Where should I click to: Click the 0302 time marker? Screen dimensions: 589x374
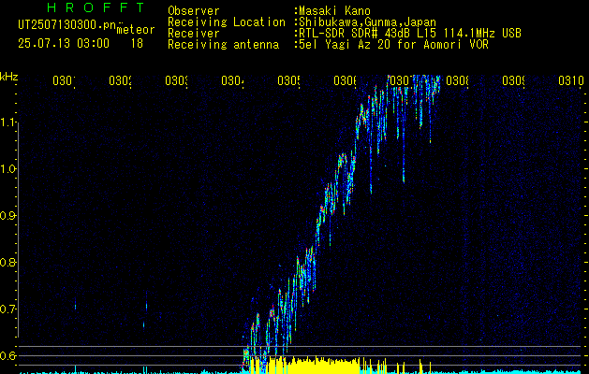(x=120, y=81)
